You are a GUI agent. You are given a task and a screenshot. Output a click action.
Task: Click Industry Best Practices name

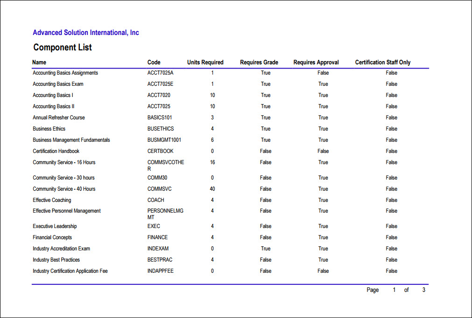(x=56, y=259)
